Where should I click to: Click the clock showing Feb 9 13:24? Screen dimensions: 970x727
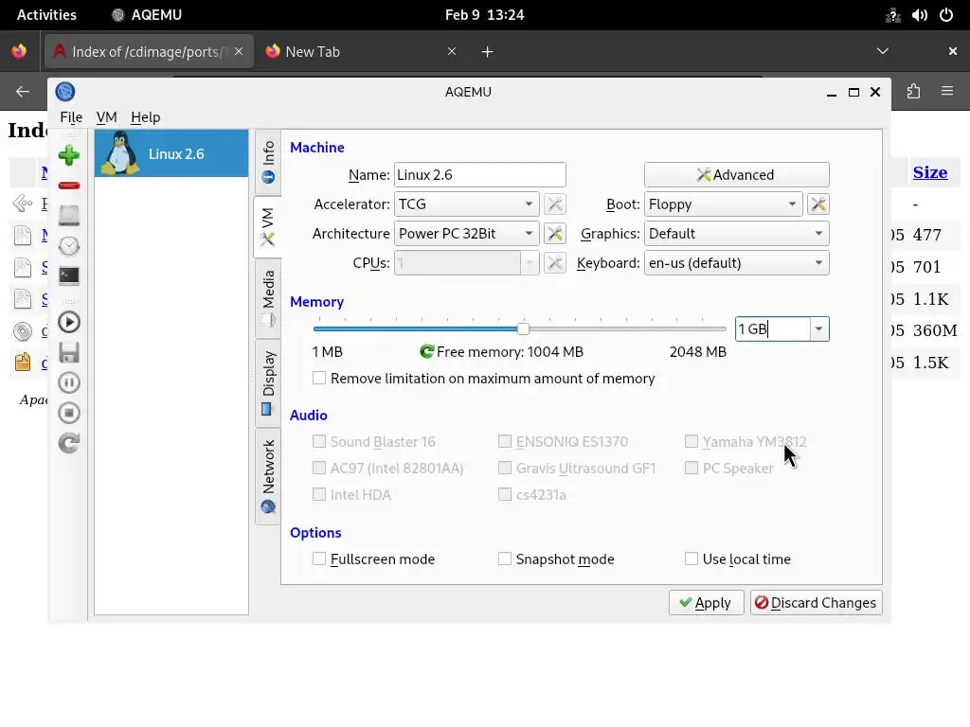484,15
